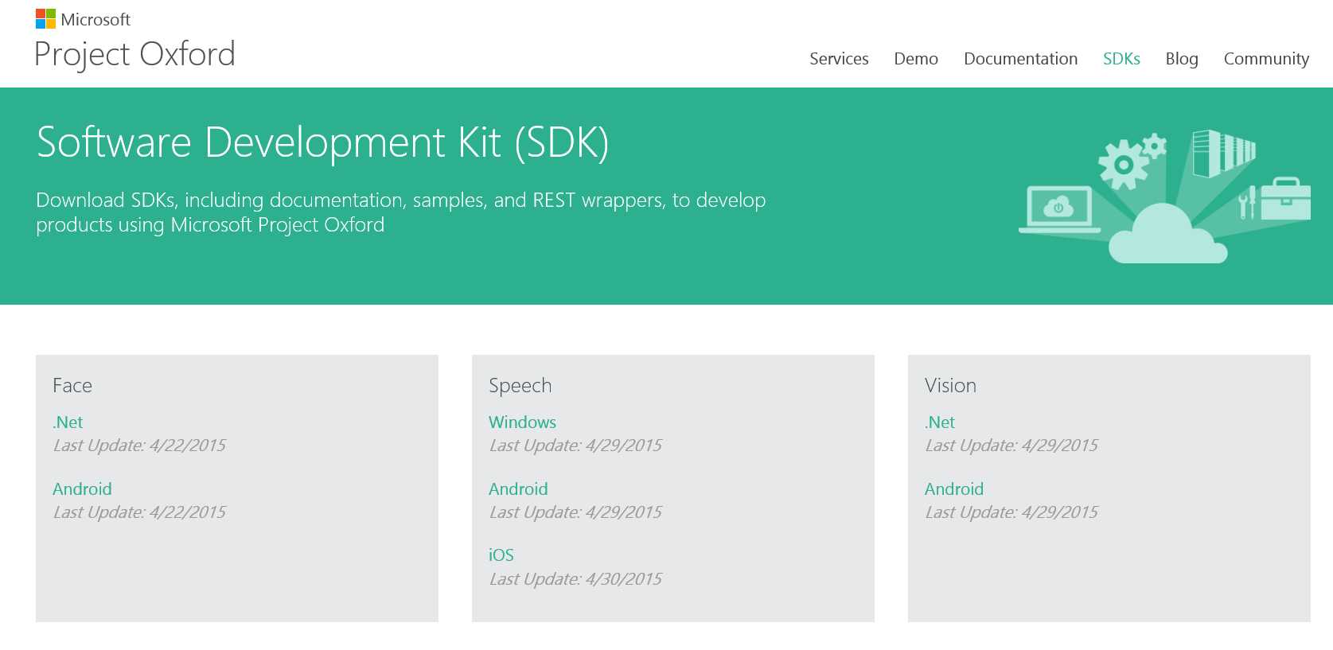Open the Vision Android SDK link
The image size is (1333, 650).
point(954,489)
